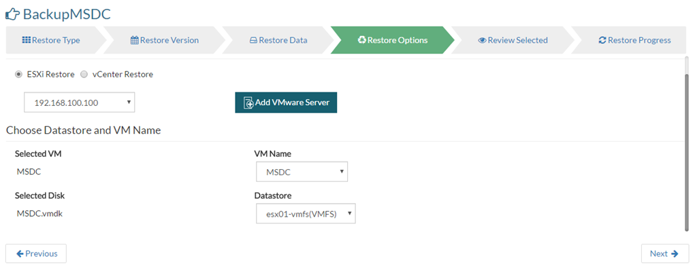The height and width of the screenshot is (275, 697).
Task: Click the Datastore label
Action: click(x=273, y=196)
